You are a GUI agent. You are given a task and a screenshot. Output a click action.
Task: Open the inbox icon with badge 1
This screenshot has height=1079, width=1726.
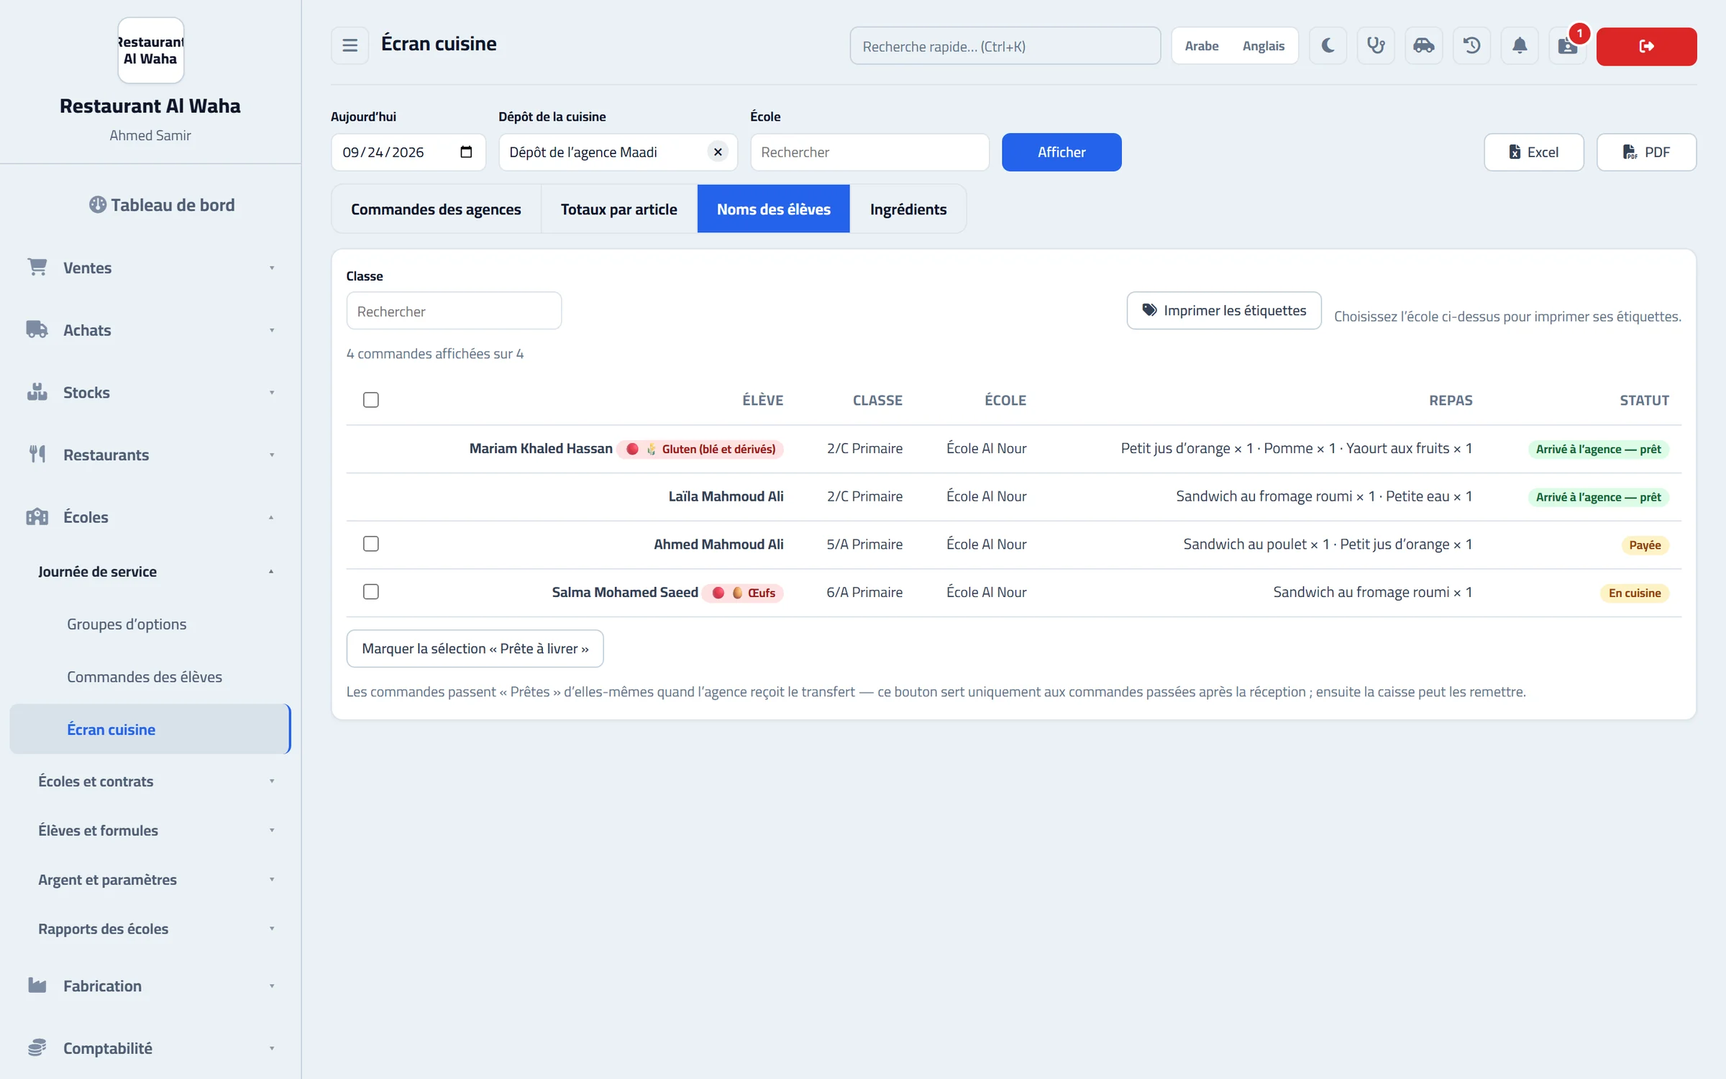pyautogui.click(x=1568, y=46)
